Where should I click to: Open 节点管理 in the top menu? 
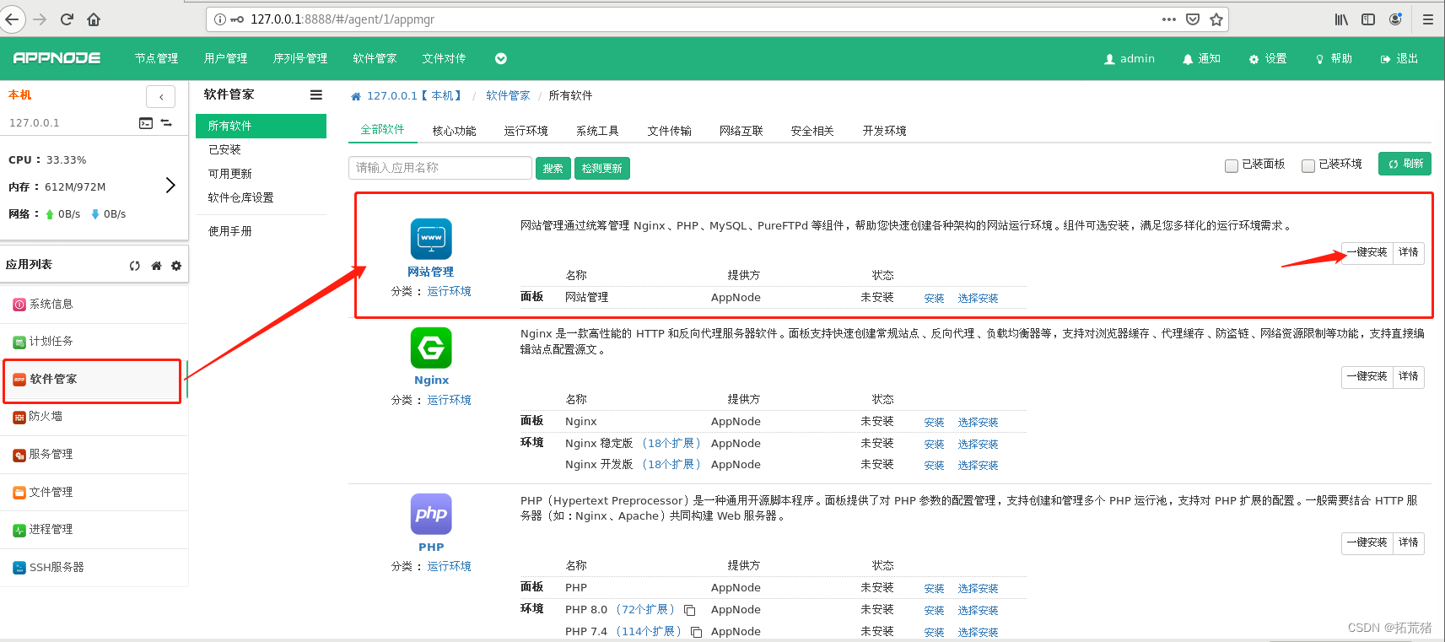(x=157, y=58)
